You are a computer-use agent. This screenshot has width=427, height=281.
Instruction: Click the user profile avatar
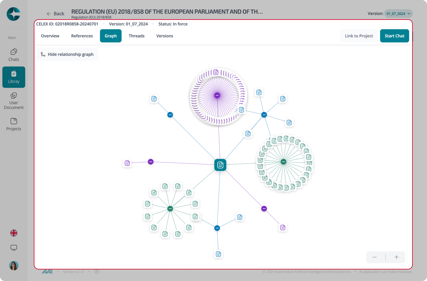tap(14, 266)
